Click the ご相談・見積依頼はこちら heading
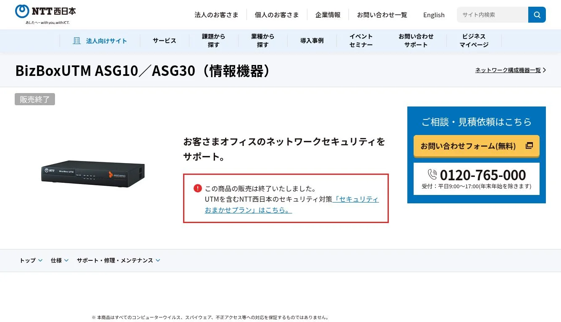The height and width of the screenshot is (322, 561). click(x=477, y=122)
